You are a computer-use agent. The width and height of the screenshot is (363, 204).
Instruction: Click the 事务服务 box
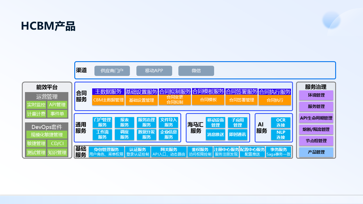278,152
